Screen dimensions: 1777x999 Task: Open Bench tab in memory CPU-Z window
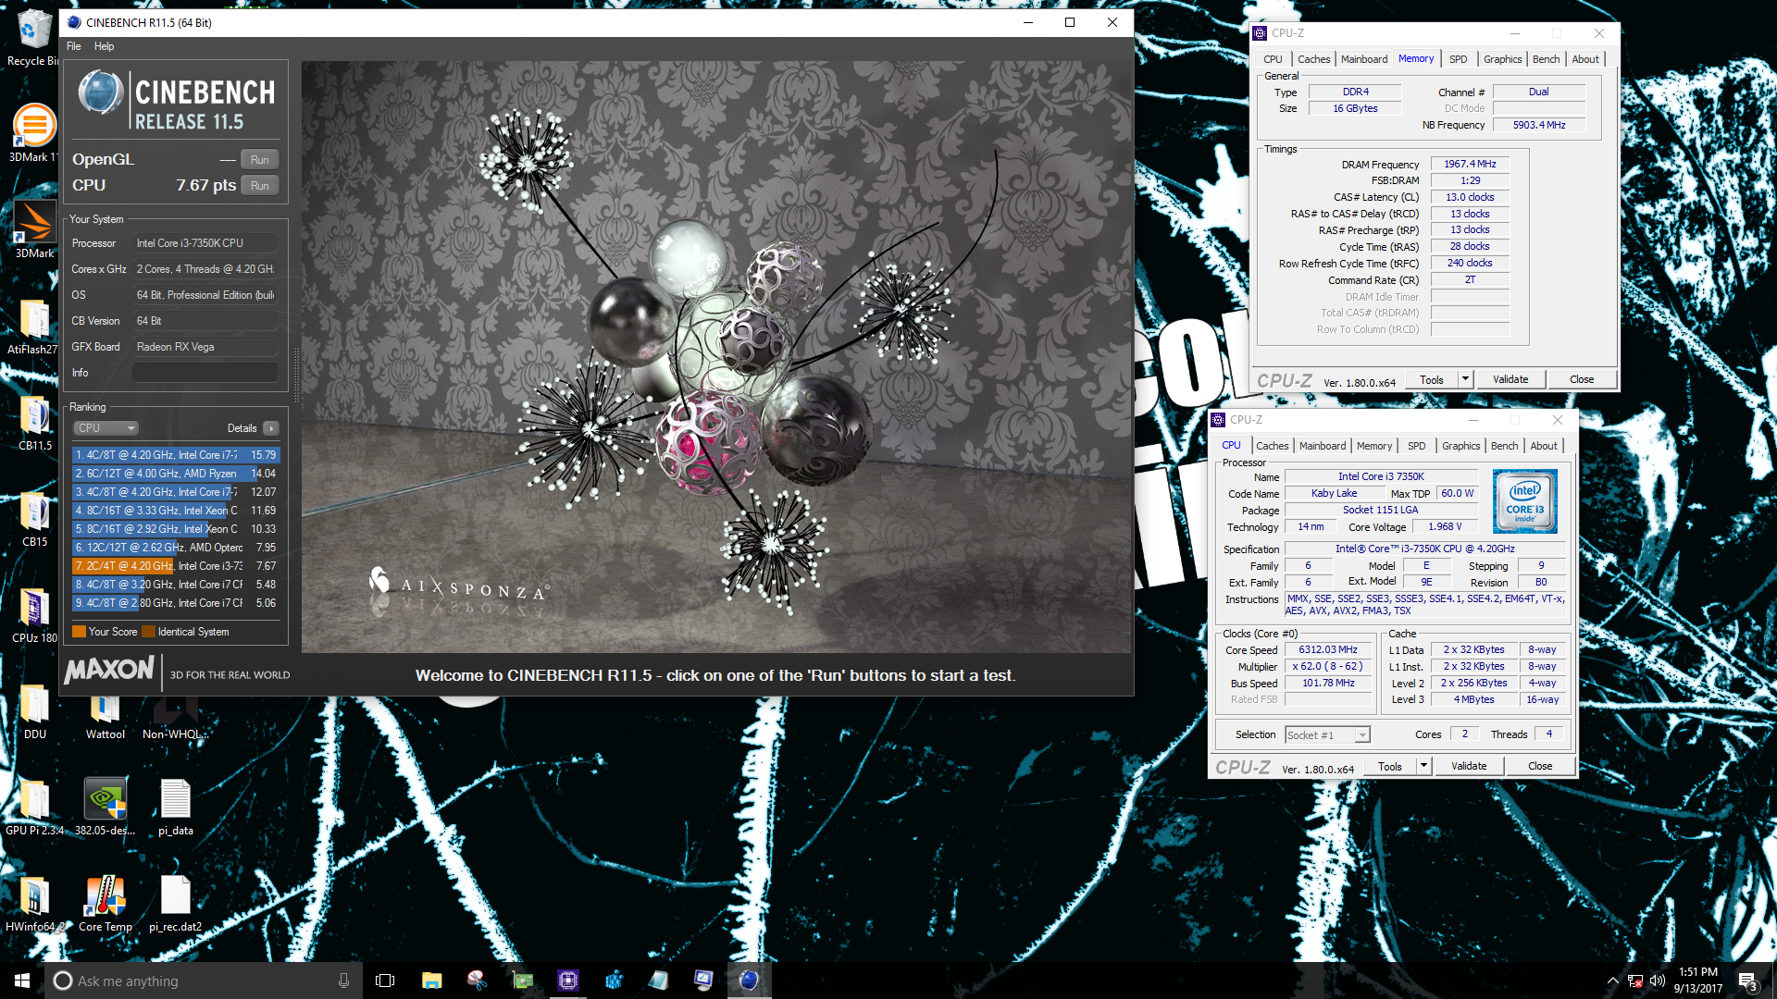click(x=1546, y=59)
